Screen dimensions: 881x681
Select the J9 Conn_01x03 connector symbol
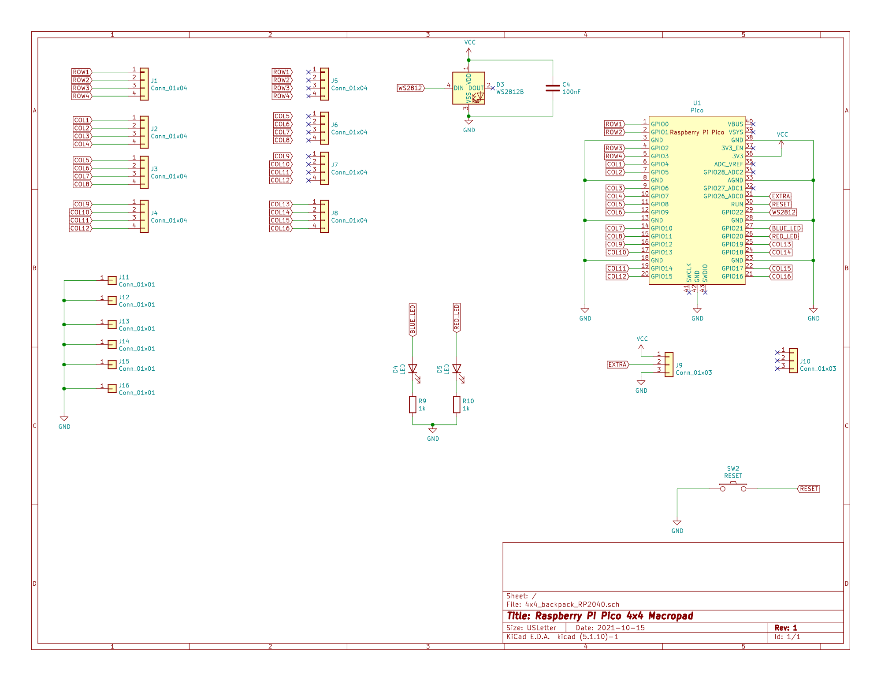[x=669, y=365]
